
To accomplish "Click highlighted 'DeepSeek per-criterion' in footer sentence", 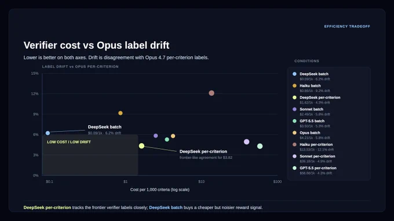I will click(x=48, y=208).
